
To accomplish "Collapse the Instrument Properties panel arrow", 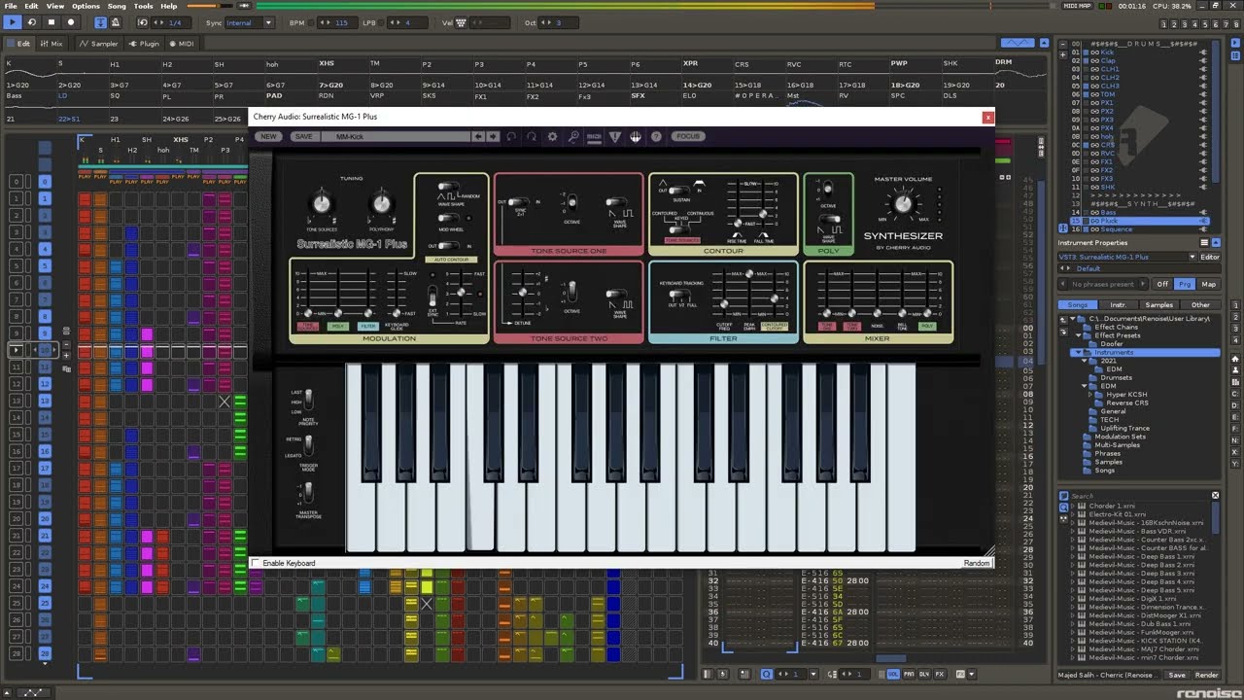I will coord(1216,243).
